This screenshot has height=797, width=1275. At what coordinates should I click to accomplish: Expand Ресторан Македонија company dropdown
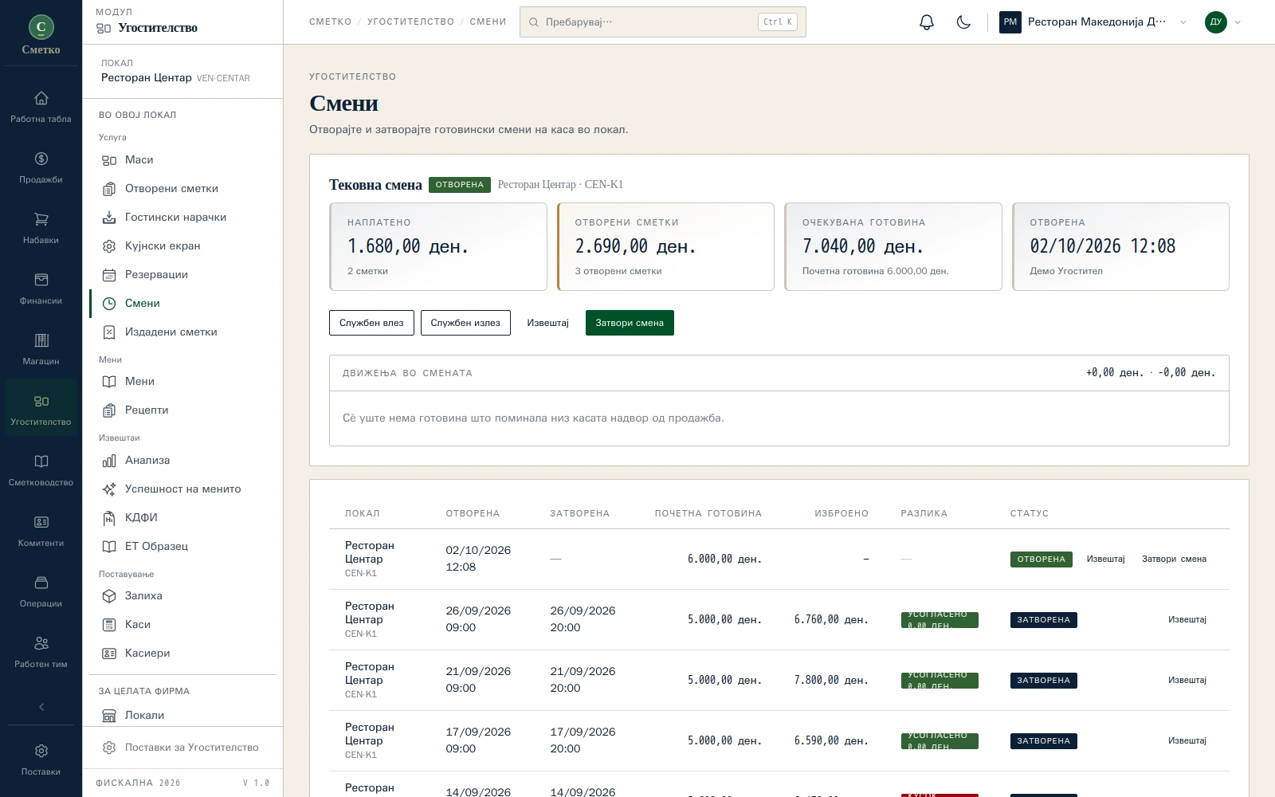(1093, 22)
